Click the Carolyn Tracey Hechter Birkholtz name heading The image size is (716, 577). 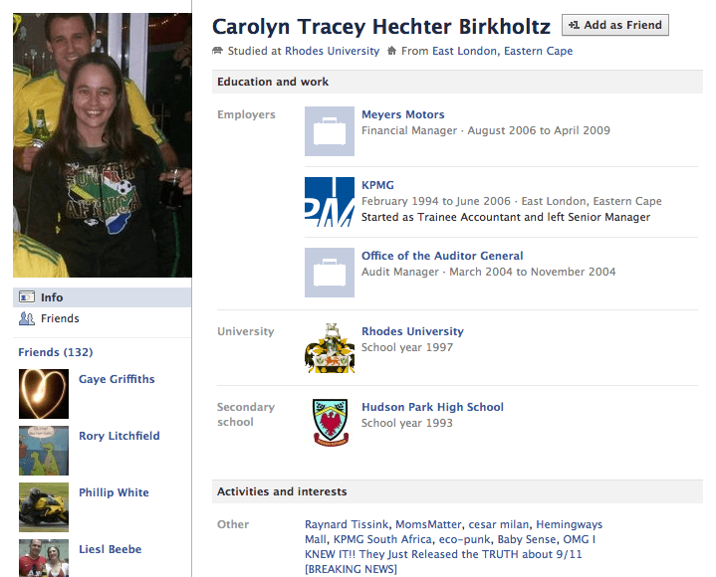(x=381, y=27)
